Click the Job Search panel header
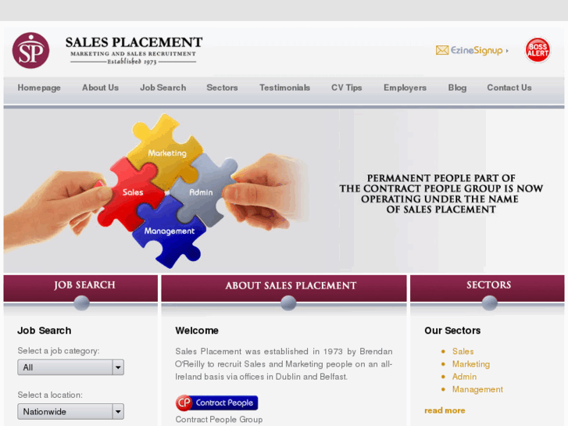 tap(80, 288)
